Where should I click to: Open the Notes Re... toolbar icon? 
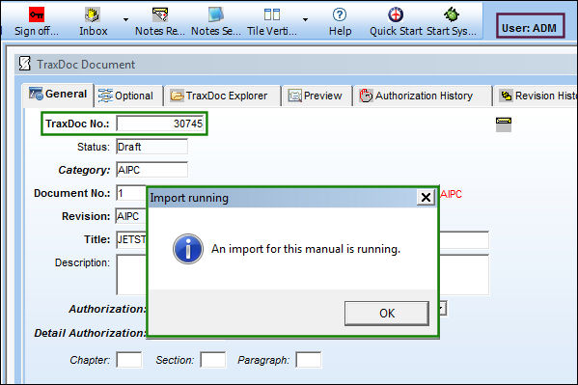[160, 14]
